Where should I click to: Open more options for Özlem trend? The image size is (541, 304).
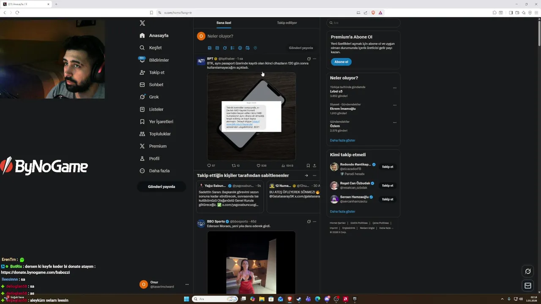(x=395, y=122)
